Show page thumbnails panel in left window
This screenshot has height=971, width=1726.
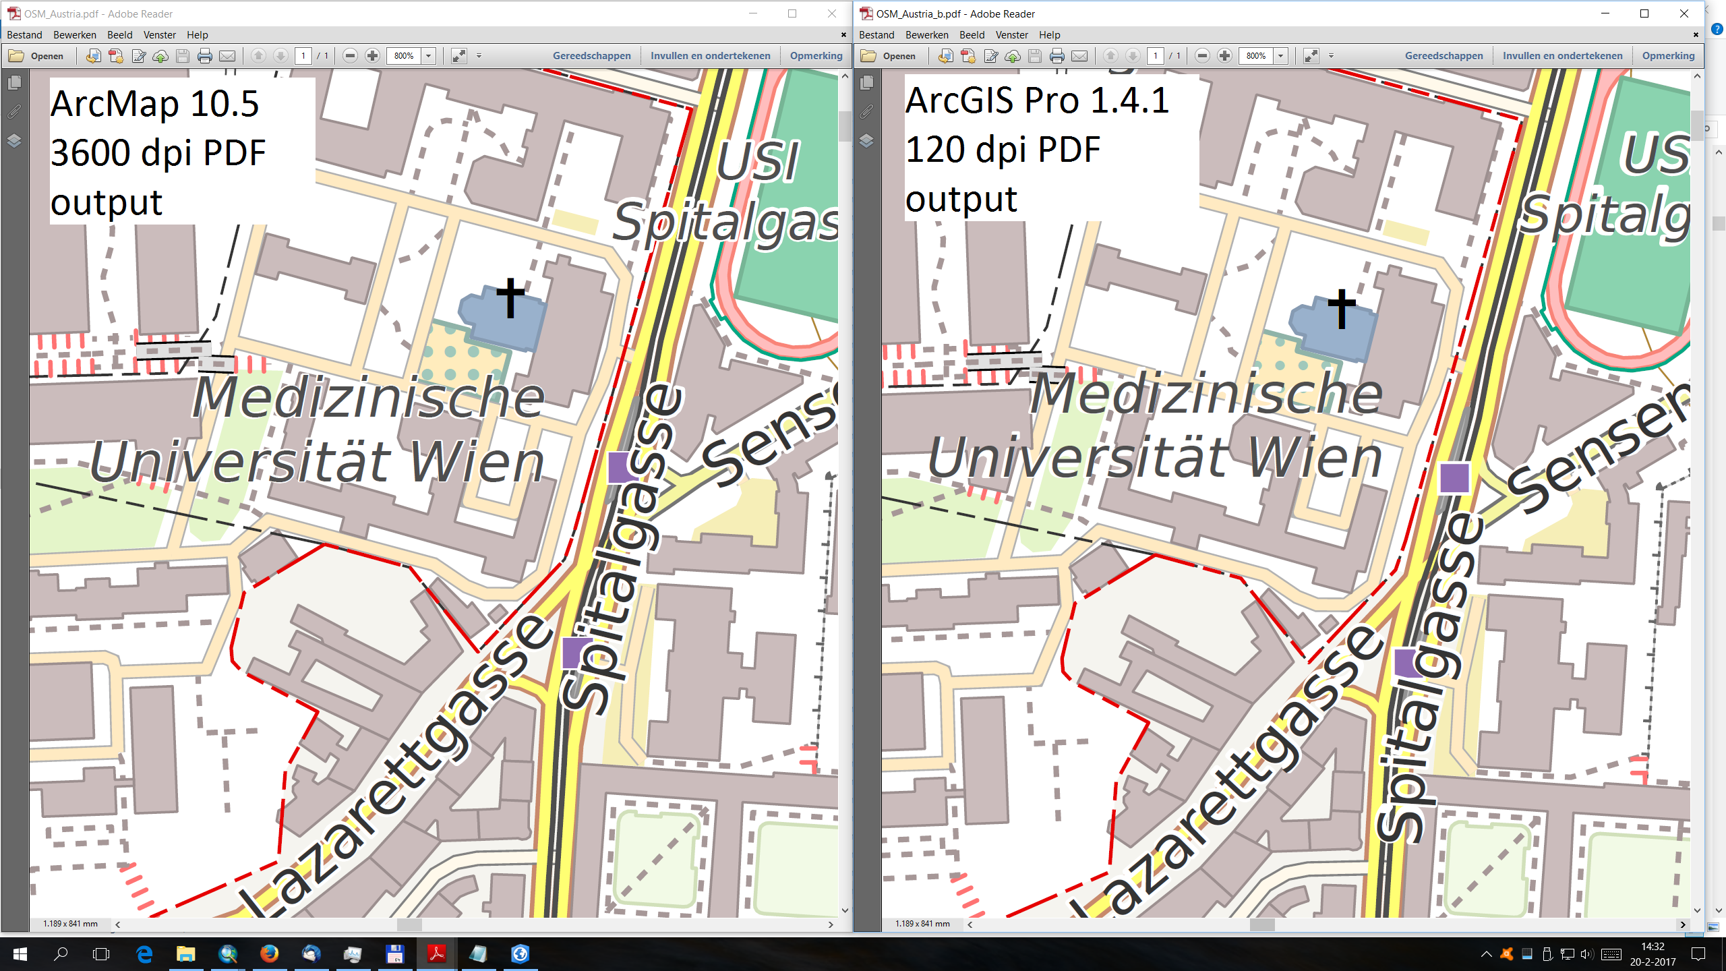[x=14, y=83]
